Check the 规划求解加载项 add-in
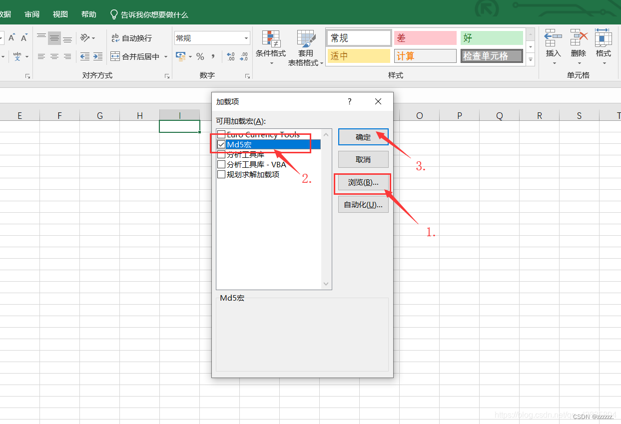 coord(221,174)
